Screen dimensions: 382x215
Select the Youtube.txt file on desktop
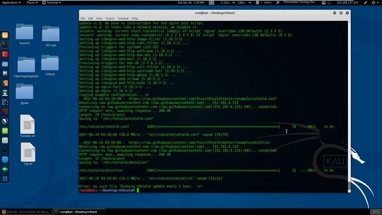point(27,126)
